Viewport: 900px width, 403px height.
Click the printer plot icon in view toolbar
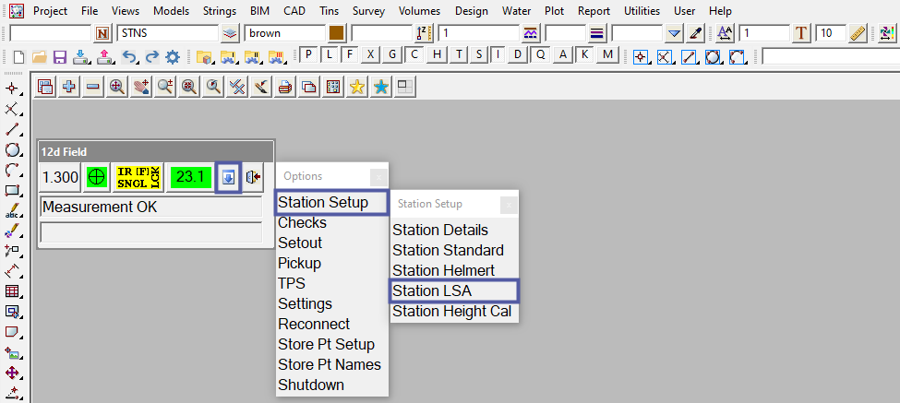coord(284,87)
